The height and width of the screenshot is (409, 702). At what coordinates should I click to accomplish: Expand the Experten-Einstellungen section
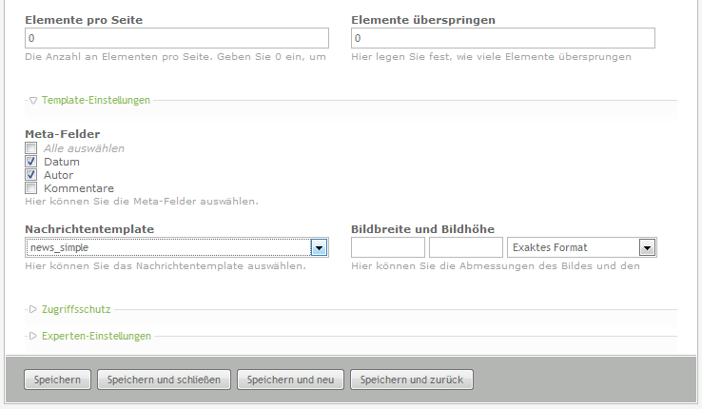pos(95,336)
